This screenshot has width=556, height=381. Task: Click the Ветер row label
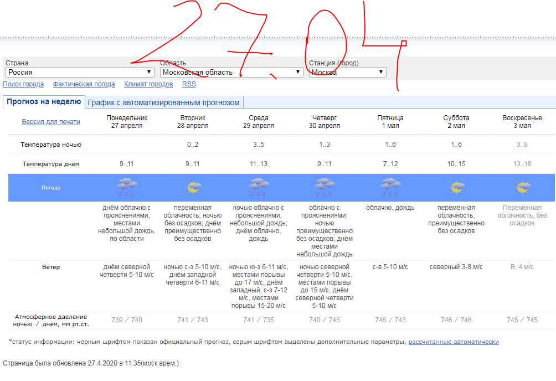point(51,267)
